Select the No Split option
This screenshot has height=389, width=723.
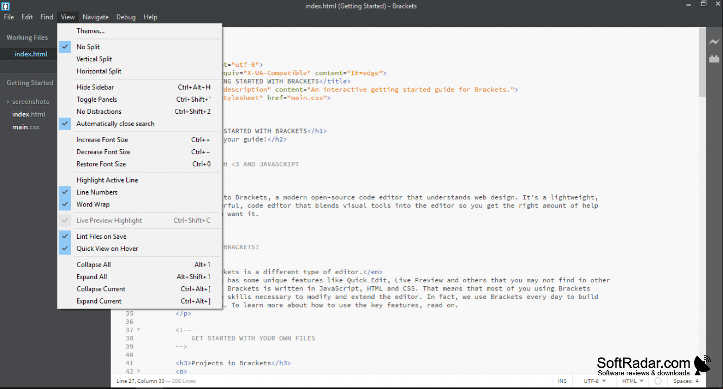point(139,47)
